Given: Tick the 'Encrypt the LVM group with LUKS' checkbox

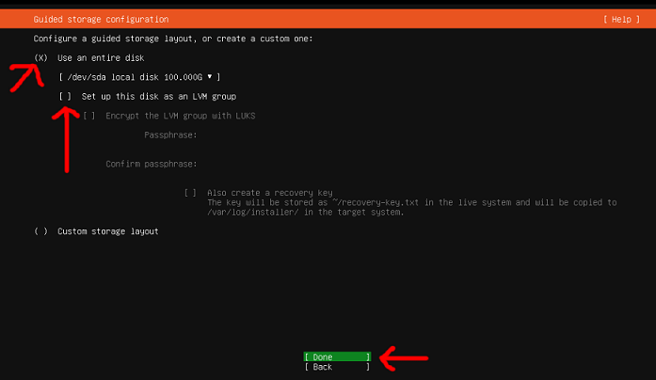Looking at the screenshot, I should click(x=89, y=116).
